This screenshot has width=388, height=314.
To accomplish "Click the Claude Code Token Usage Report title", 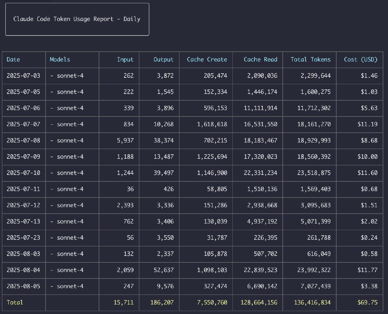I will 77,19.
